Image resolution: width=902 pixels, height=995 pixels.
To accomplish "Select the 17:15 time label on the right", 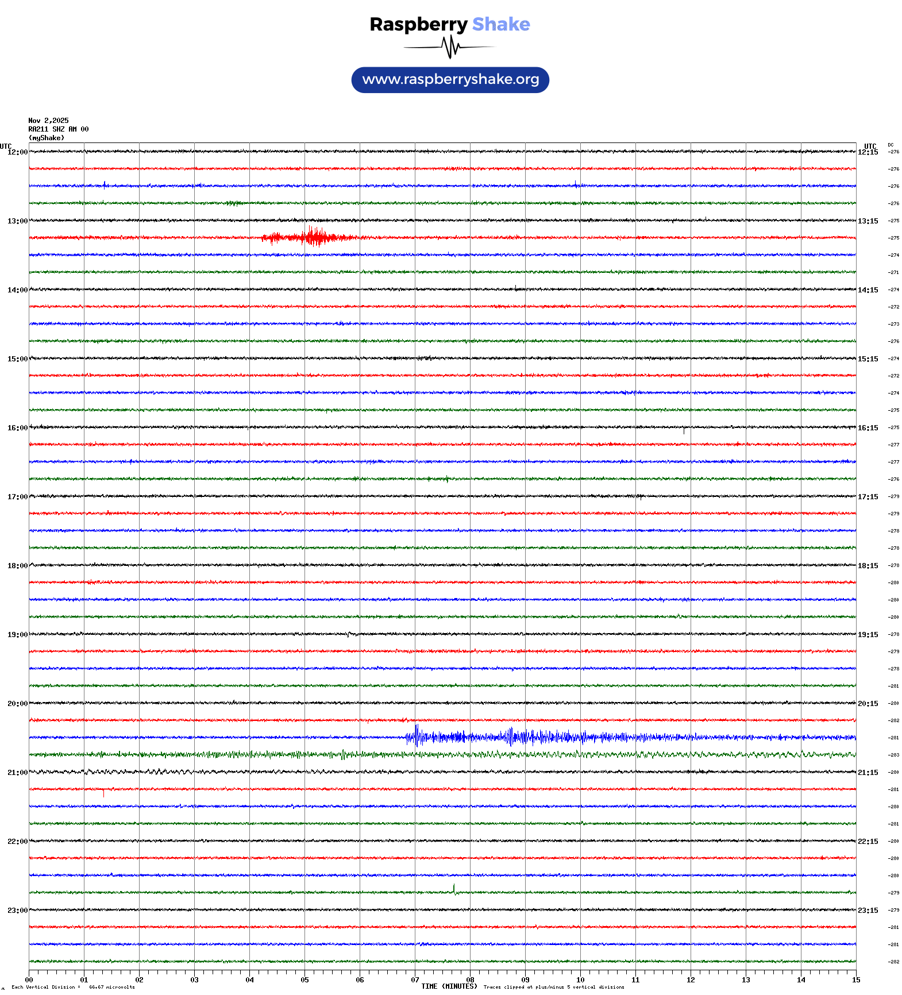I will pyautogui.click(x=868, y=497).
